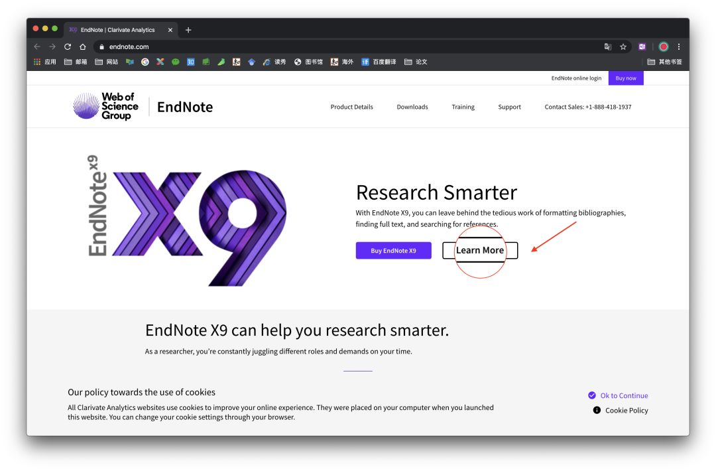Open the green leaf bookmark icon

[x=221, y=62]
